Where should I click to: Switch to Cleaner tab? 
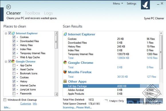(x=13, y=13)
